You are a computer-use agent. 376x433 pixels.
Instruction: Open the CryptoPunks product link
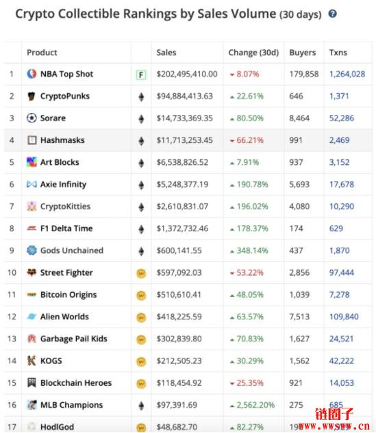pyautogui.click(x=65, y=96)
